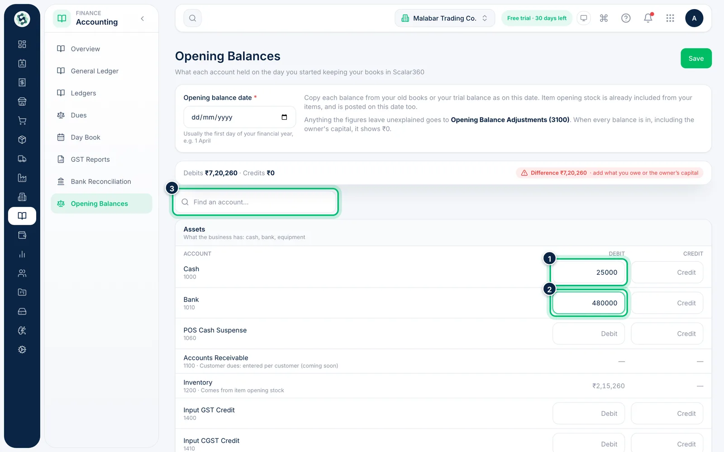Open the package box icon in left rail
Screen dimensions: 724x452
pyautogui.click(x=22, y=140)
